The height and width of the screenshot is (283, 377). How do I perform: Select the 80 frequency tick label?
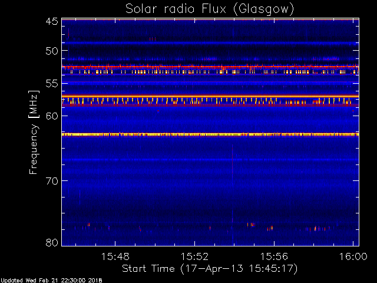pyautogui.click(x=52, y=242)
